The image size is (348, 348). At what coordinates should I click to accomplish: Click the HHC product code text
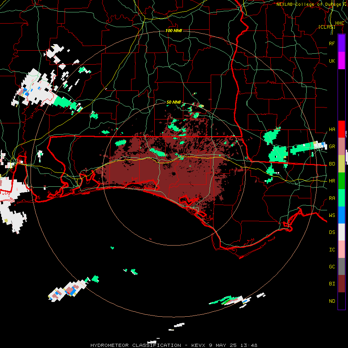(339, 23)
